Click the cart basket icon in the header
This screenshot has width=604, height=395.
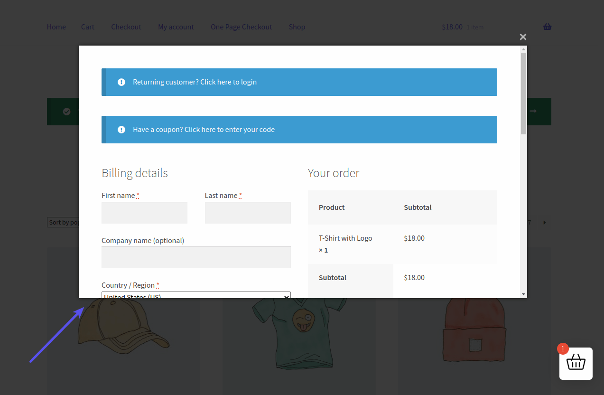coord(547,27)
